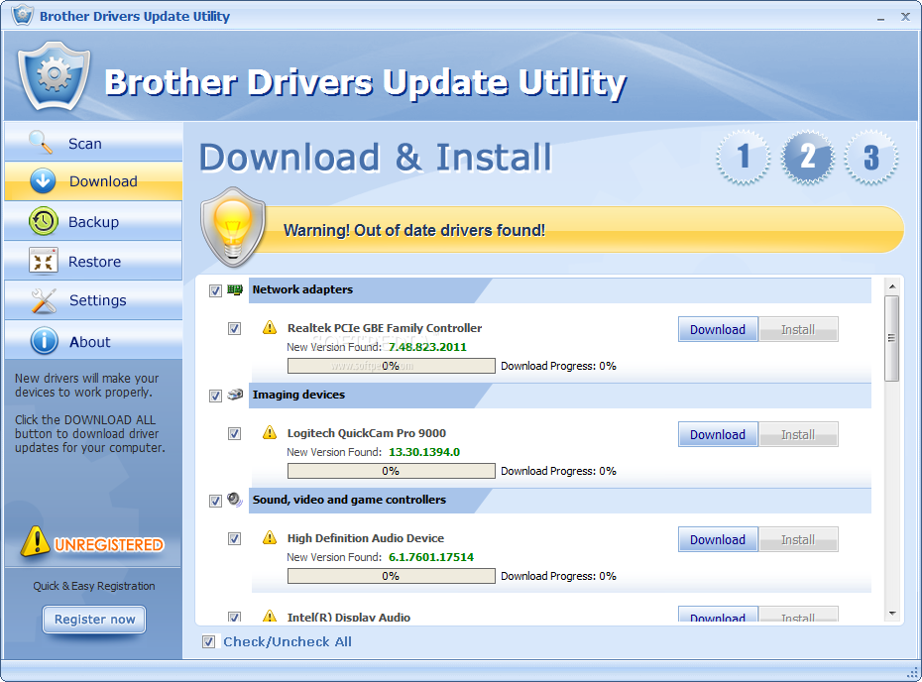Click Install for High Definition Audio Device

[798, 539]
